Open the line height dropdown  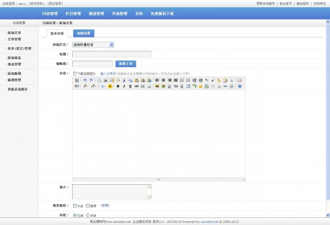142,86
